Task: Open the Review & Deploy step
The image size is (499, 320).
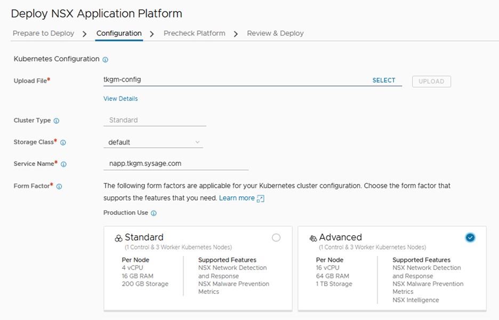Action: click(275, 33)
